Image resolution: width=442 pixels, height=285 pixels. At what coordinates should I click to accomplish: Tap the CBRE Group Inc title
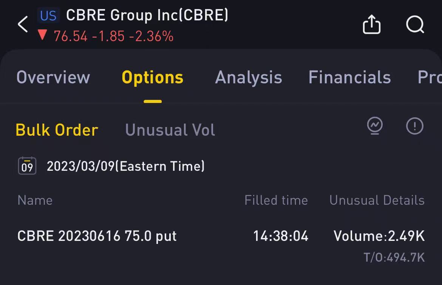point(147,15)
